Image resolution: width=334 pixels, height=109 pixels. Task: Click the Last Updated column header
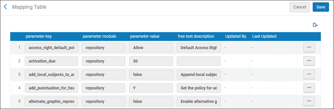click(264, 37)
